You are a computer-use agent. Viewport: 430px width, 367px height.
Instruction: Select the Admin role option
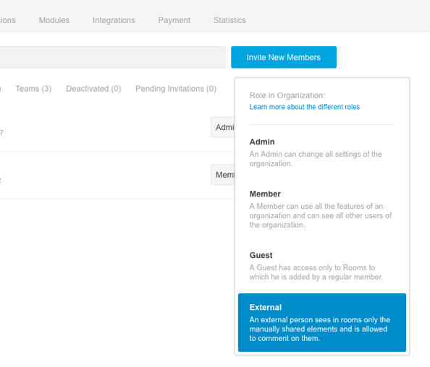(x=322, y=152)
